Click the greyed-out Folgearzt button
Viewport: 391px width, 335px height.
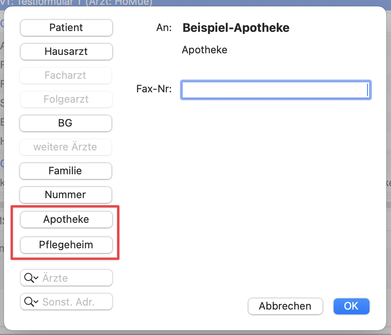coord(66,99)
